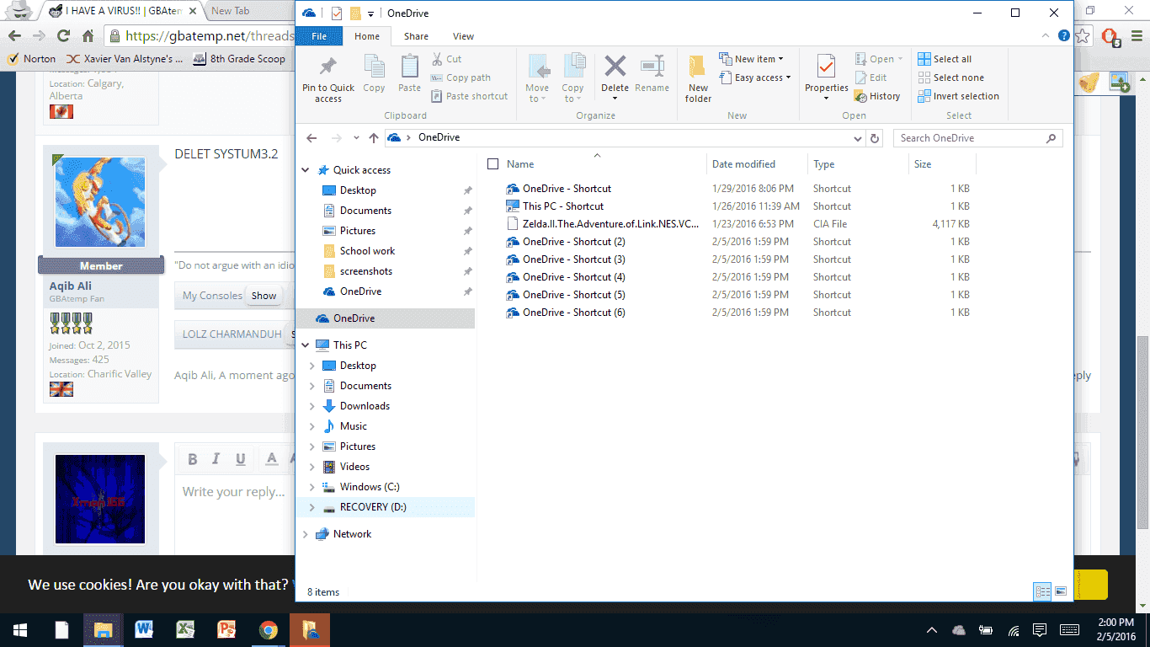The width and height of the screenshot is (1150, 647).
Task: Create a New folder from ribbon
Action: (698, 79)
